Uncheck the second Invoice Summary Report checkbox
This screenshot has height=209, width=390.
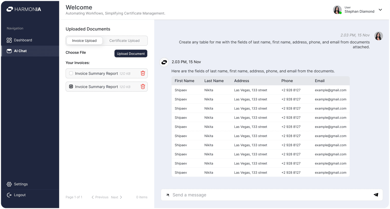tap(71, 87)
